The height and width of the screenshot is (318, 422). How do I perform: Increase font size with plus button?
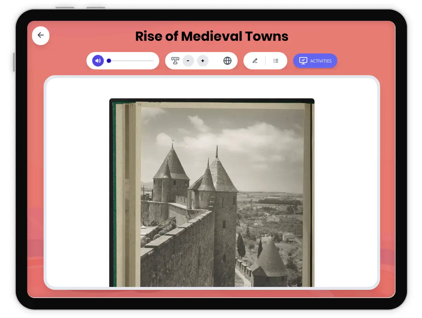(x=203, y=61)
